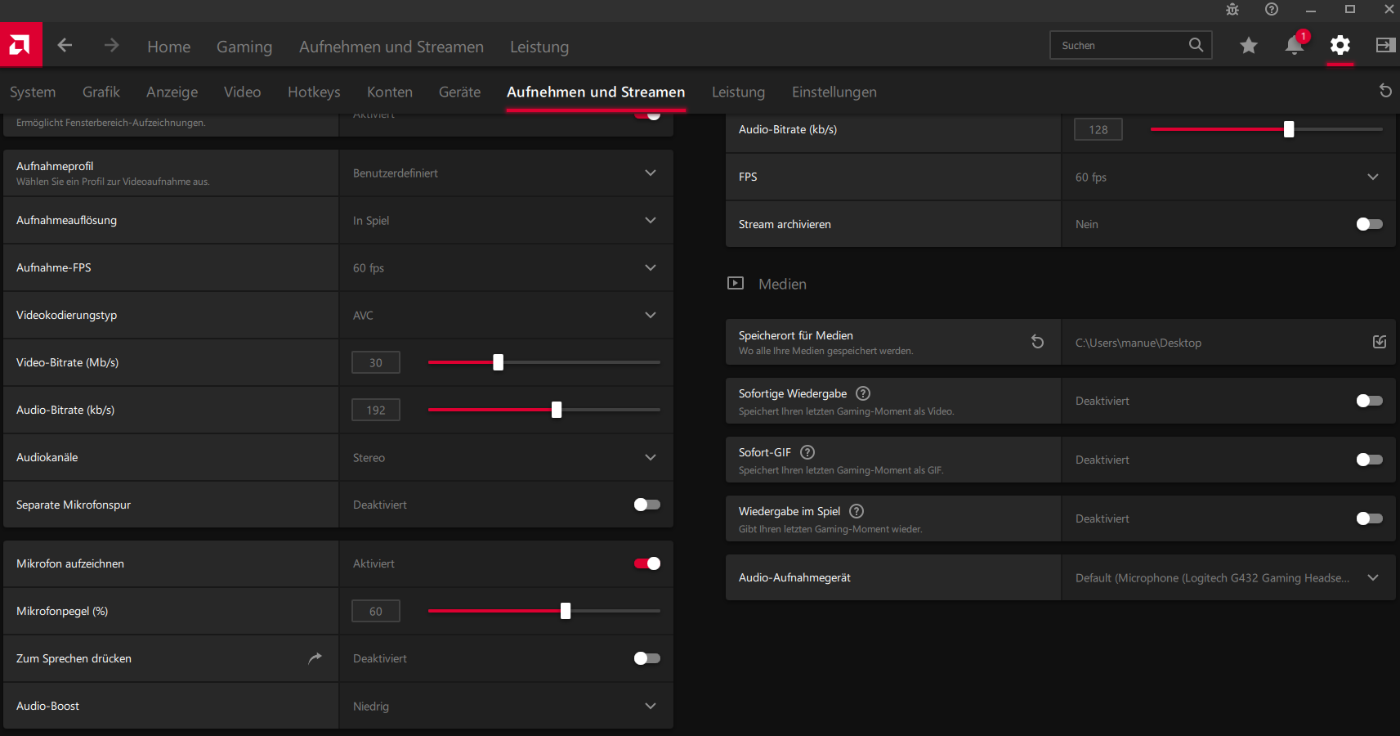Viewport: 1400px width, 736px height.
Task: Open the Hotkeys tab
Action: click(x=314, y=92)
